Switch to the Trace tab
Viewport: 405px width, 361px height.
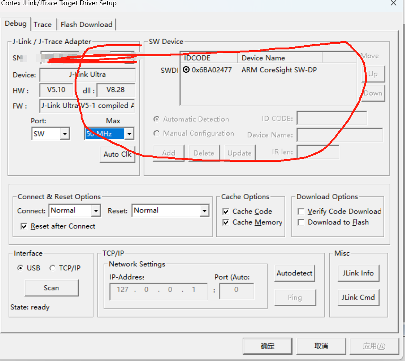tap(43, 25)
